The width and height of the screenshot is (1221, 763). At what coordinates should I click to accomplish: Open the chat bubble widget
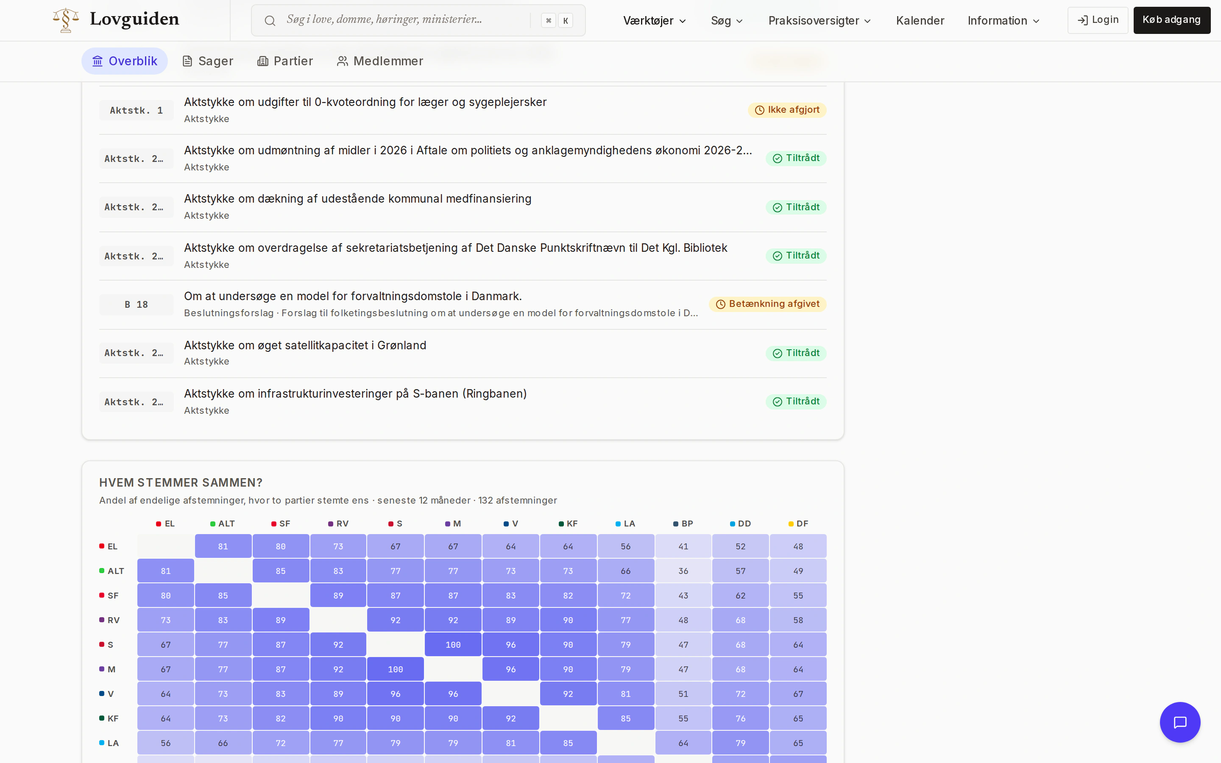click(1179, 722)
